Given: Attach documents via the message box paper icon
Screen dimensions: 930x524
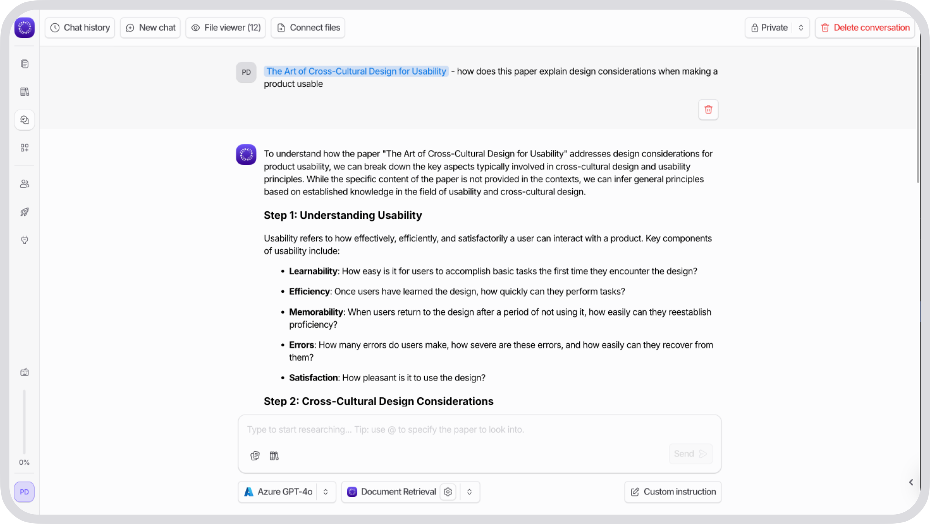Looking at the screenshot, I should pyautogui.click(x=255, y=455).
